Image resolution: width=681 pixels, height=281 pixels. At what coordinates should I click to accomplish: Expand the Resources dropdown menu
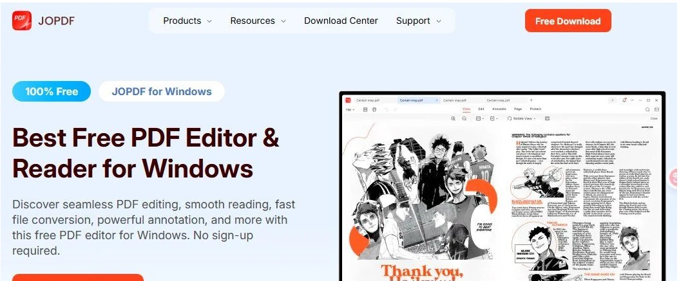click(258, 21)
